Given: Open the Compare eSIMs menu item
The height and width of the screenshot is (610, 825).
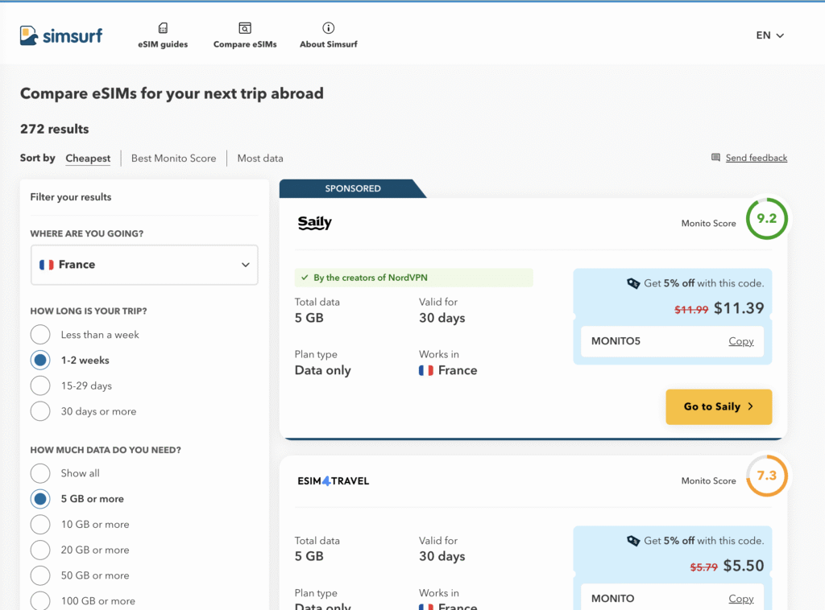Looking at the screenshot, I should tap(245, 35).
